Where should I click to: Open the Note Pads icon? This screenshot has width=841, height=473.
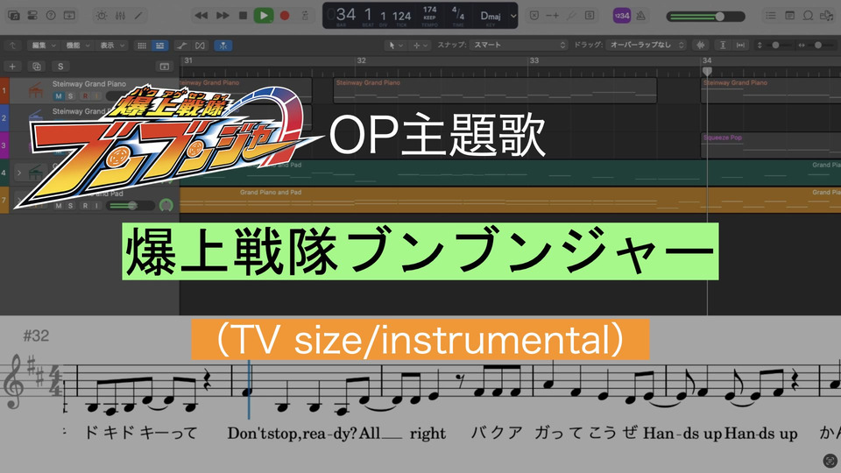789,16
